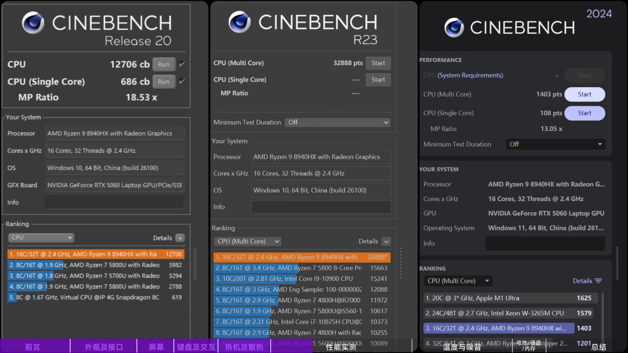This screenshot has height=353, width=628.
Task: Start CPU (Single Core) test in R23
Action: (378, 80)
